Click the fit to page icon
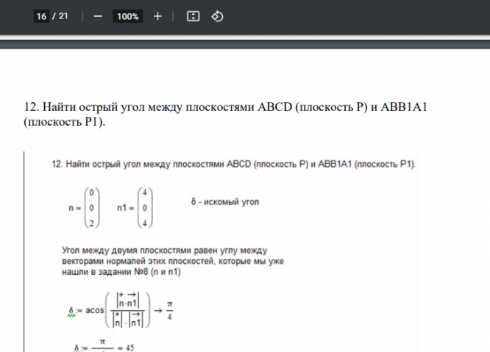 point(193,16)
